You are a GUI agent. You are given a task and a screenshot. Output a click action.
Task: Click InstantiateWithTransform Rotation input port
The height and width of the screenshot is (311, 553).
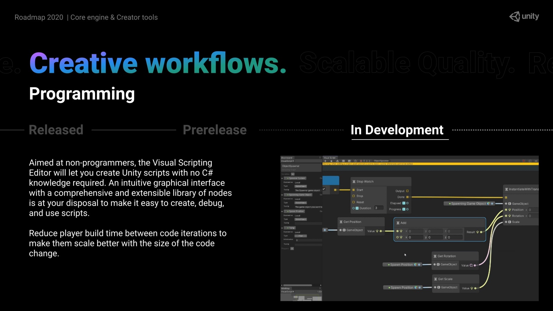(x=506, y=216)
